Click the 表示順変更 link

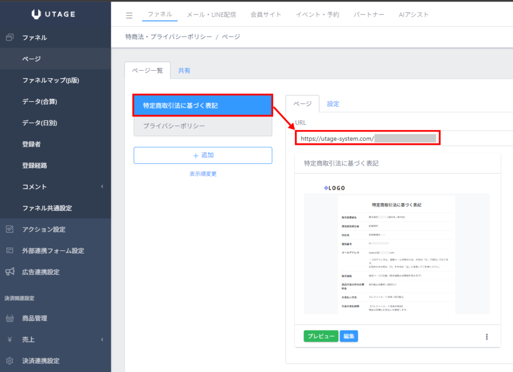(202, 174)
